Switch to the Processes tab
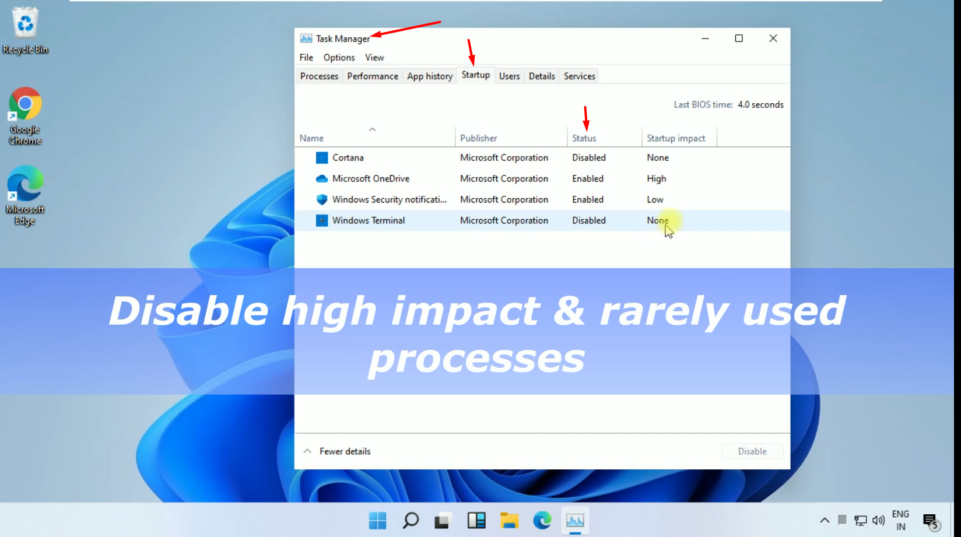The width and height of the screenshot is (961, 537). 319,76
